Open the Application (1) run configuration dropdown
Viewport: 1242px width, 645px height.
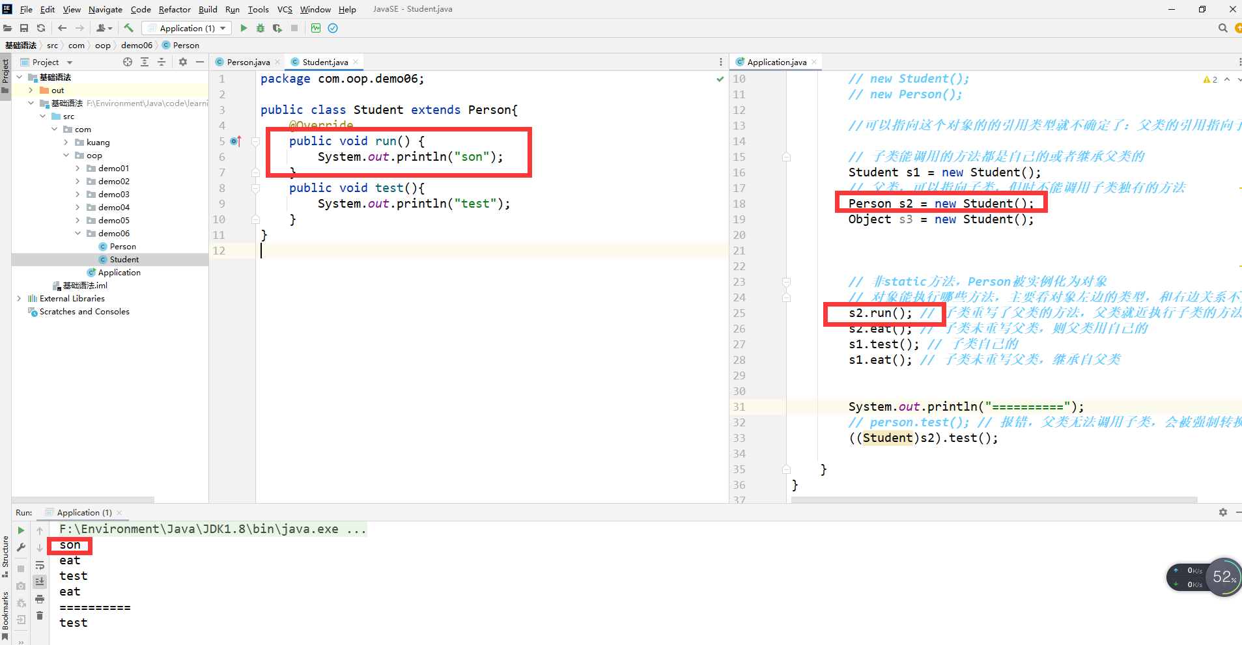click(x=187, y=28)
